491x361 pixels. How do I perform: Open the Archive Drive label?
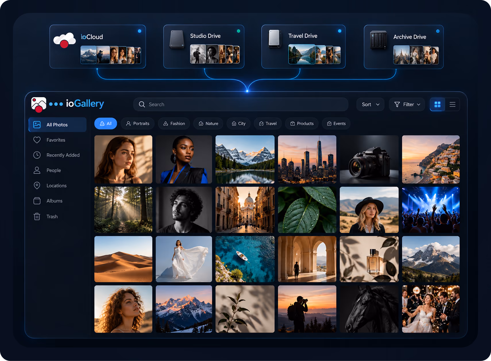(x=410, y=37)
